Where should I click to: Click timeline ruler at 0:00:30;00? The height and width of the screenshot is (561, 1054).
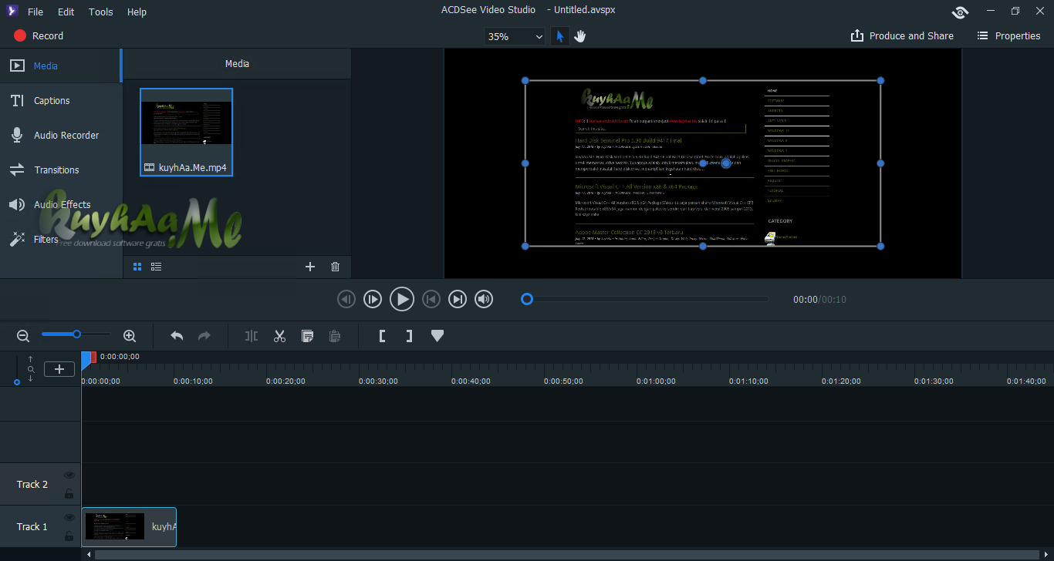378,381
